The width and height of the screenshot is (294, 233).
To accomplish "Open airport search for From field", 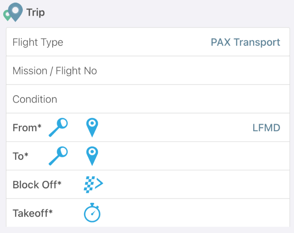I will (x=58, y=127).
